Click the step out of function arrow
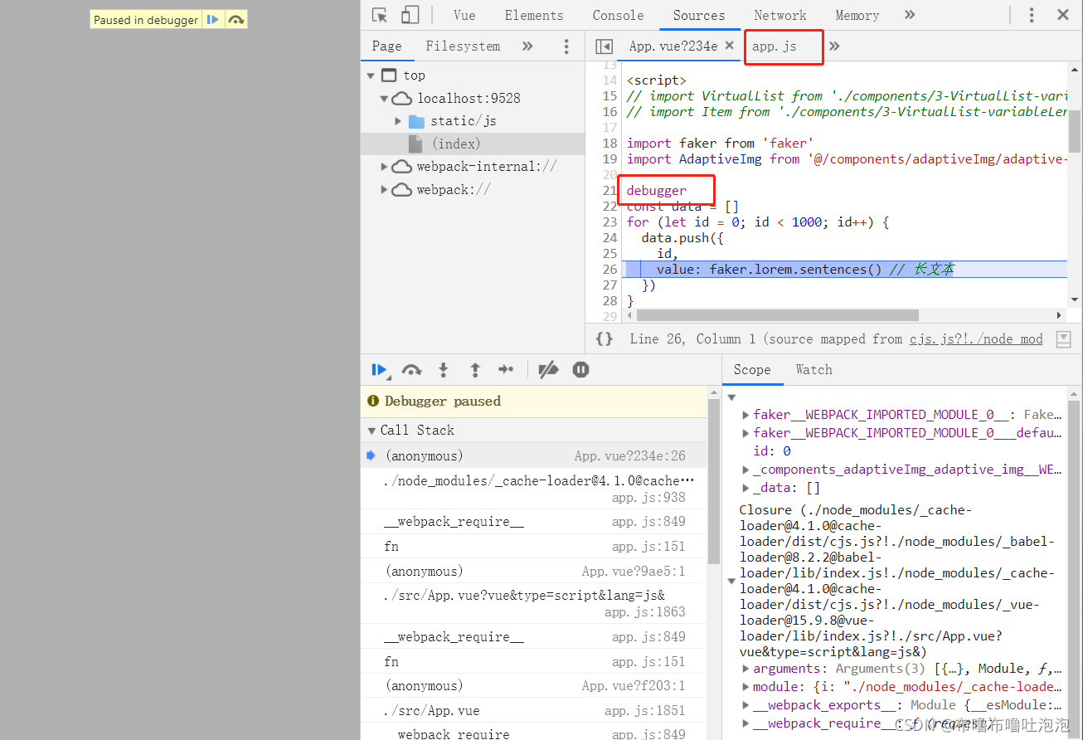The image size is (1083, 740). pyautogui.click(x=475, y=370)
